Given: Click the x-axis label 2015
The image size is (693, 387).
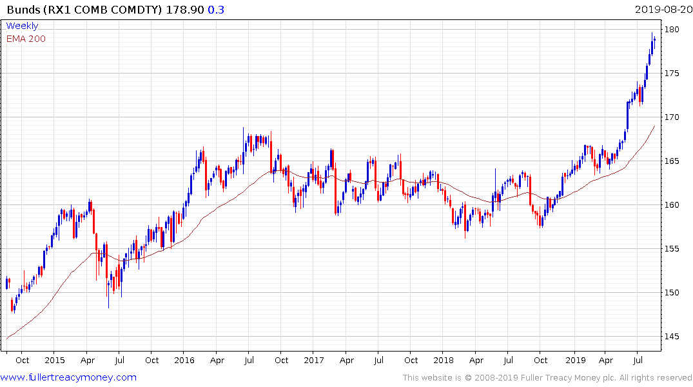Looking at the screenshot, I should click(54, 360).
